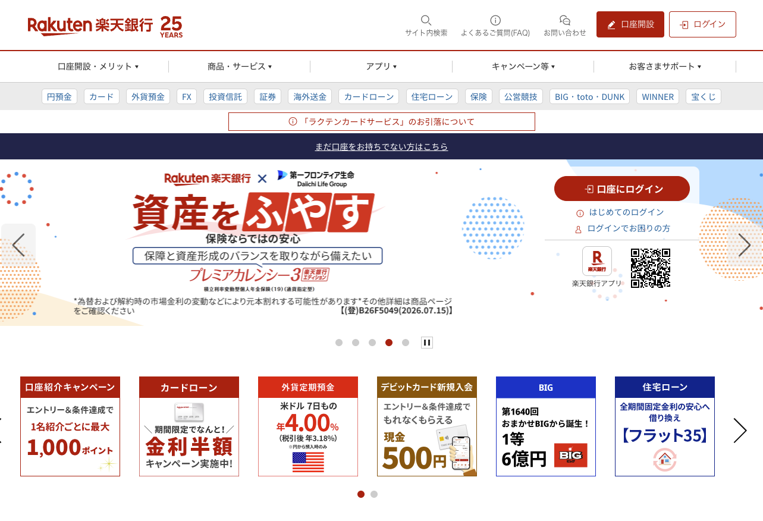Open the WINNER category chip

click(658, 96)
